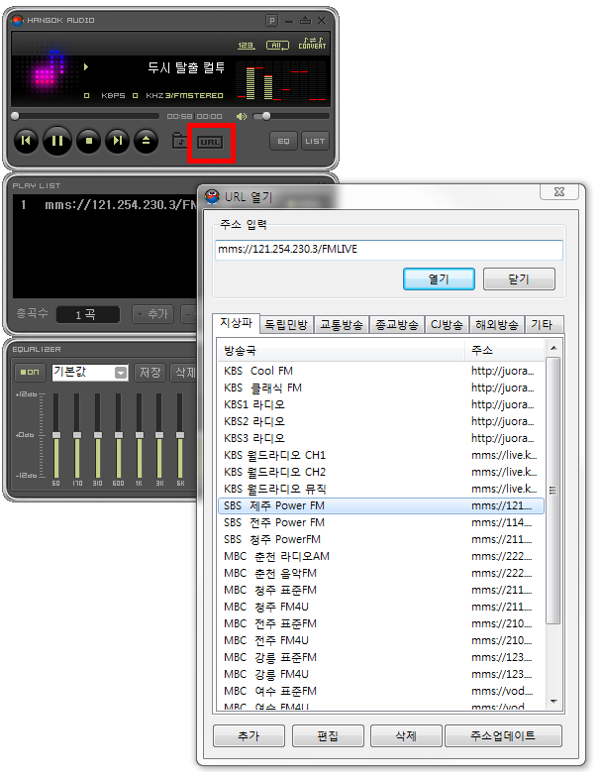This screenshot has height=778, width=602.
Task: Select KBS 월드라디오 뮤직 row
Action: tap(381, 490)
